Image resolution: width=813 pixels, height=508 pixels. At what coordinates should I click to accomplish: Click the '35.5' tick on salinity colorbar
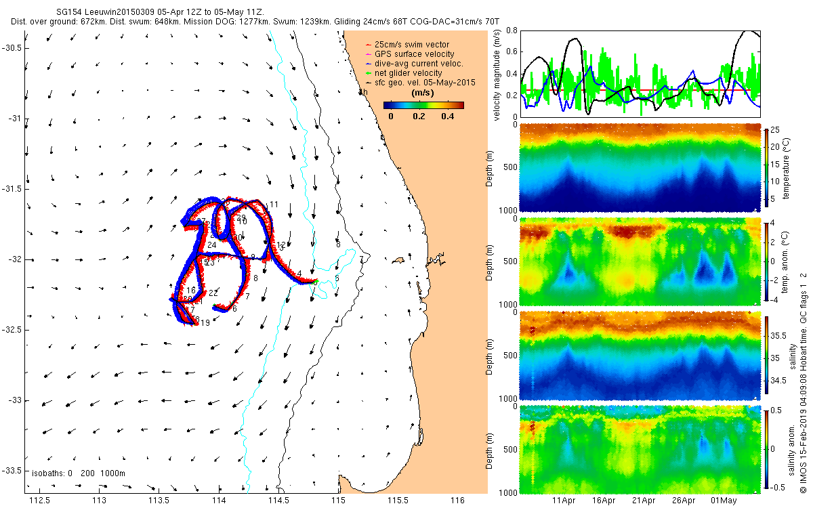click(779, 336)
